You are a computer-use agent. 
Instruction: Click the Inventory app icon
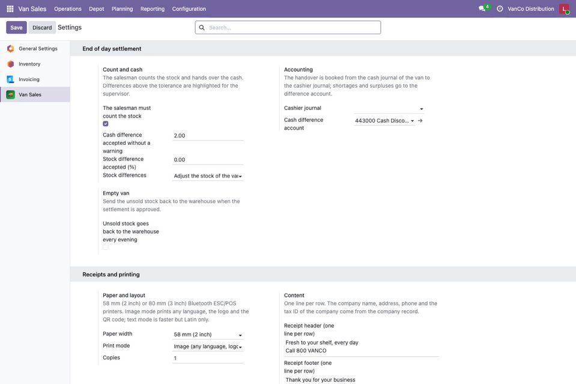point(11,64)
